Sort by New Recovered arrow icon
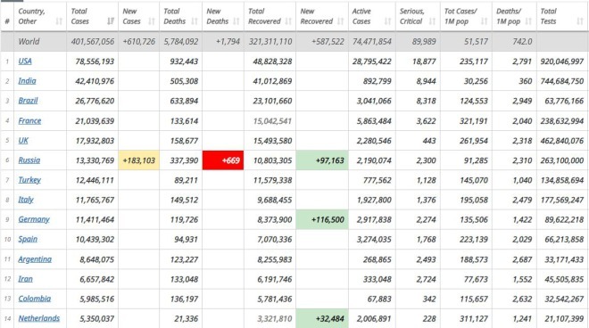 [x=340, y=21]
